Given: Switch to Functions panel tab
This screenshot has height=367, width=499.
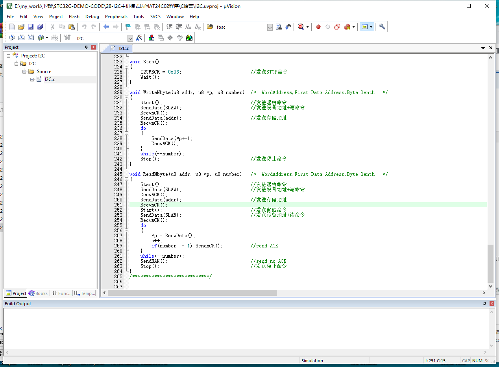Looking at the screenshot, I should 62,293.
